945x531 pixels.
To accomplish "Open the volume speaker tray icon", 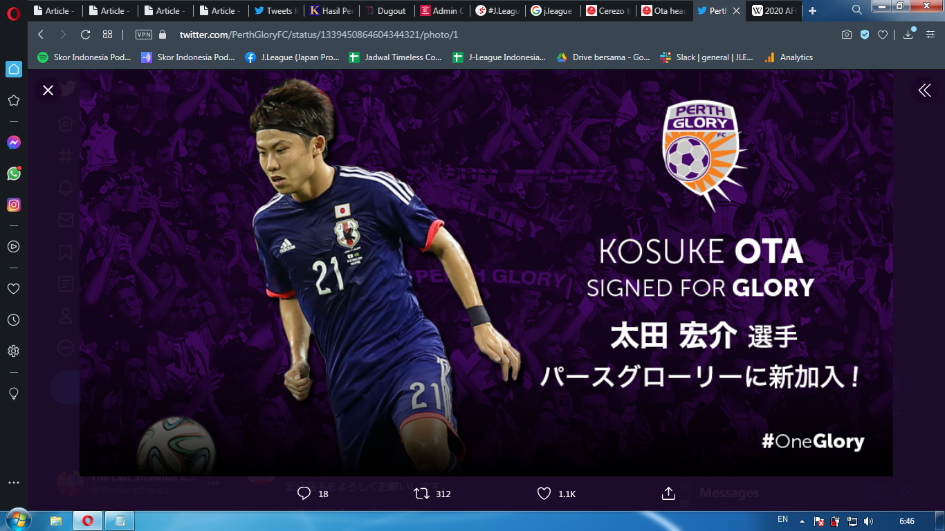I will 868,521.
